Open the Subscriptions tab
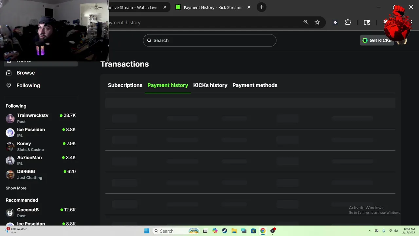This screenshot has width=419, height=236. click(x=125, y=85)
